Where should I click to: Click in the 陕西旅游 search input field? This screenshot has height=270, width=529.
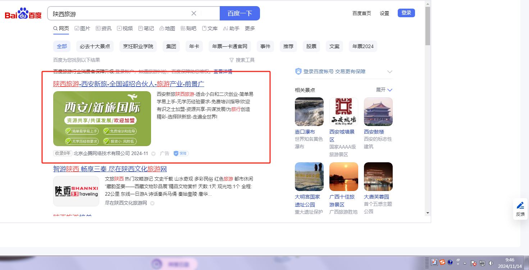tap(119, 14)
